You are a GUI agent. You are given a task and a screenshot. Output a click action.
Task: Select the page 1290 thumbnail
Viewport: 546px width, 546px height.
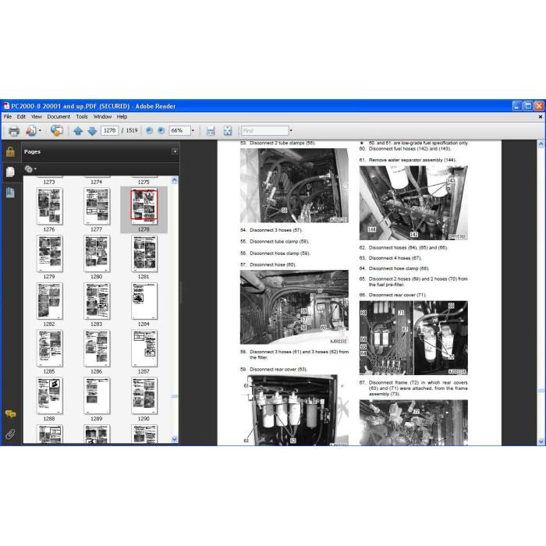click(144, 395)
